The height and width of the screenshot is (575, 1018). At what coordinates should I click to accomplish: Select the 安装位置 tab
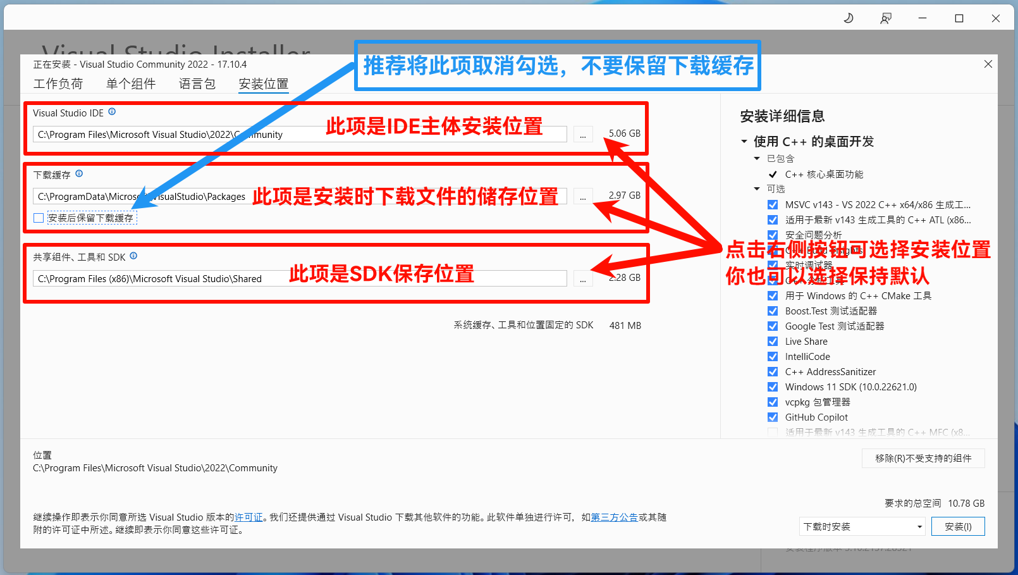click(x=264, y=83)
